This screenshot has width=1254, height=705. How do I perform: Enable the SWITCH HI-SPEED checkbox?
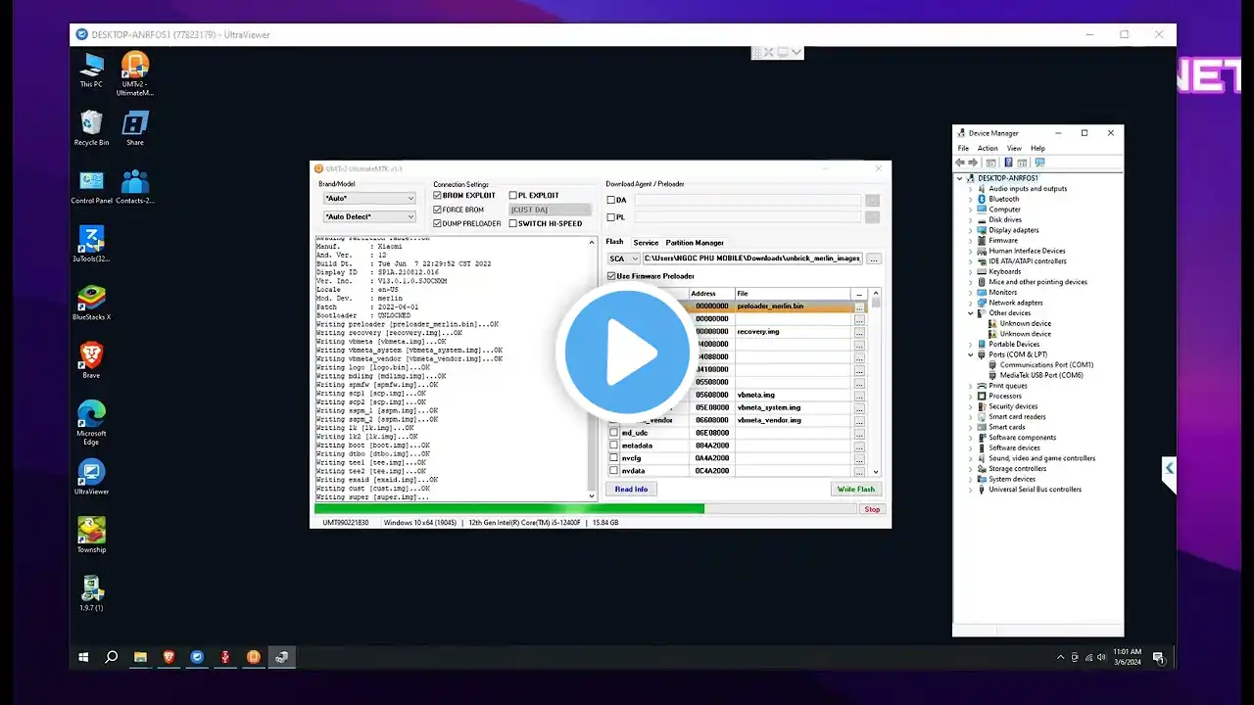pos(513,223)
